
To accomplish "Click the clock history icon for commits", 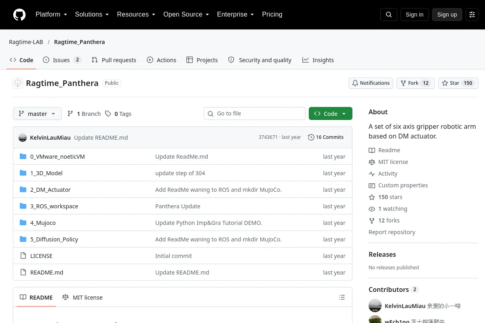I will click(x=311, y=137).
